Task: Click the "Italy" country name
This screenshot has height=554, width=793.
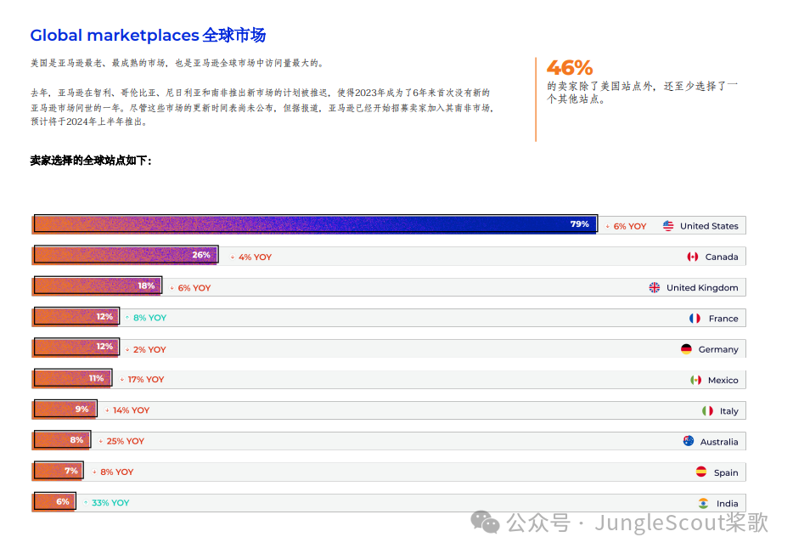Action: click(729, 411)
